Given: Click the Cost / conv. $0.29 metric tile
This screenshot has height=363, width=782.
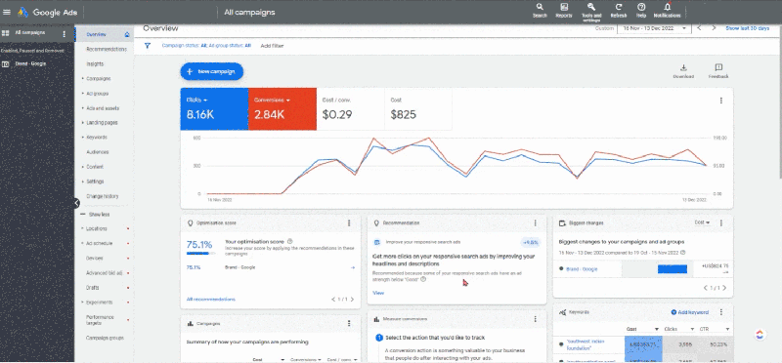Looking at the screenshot, I should 350,109.
